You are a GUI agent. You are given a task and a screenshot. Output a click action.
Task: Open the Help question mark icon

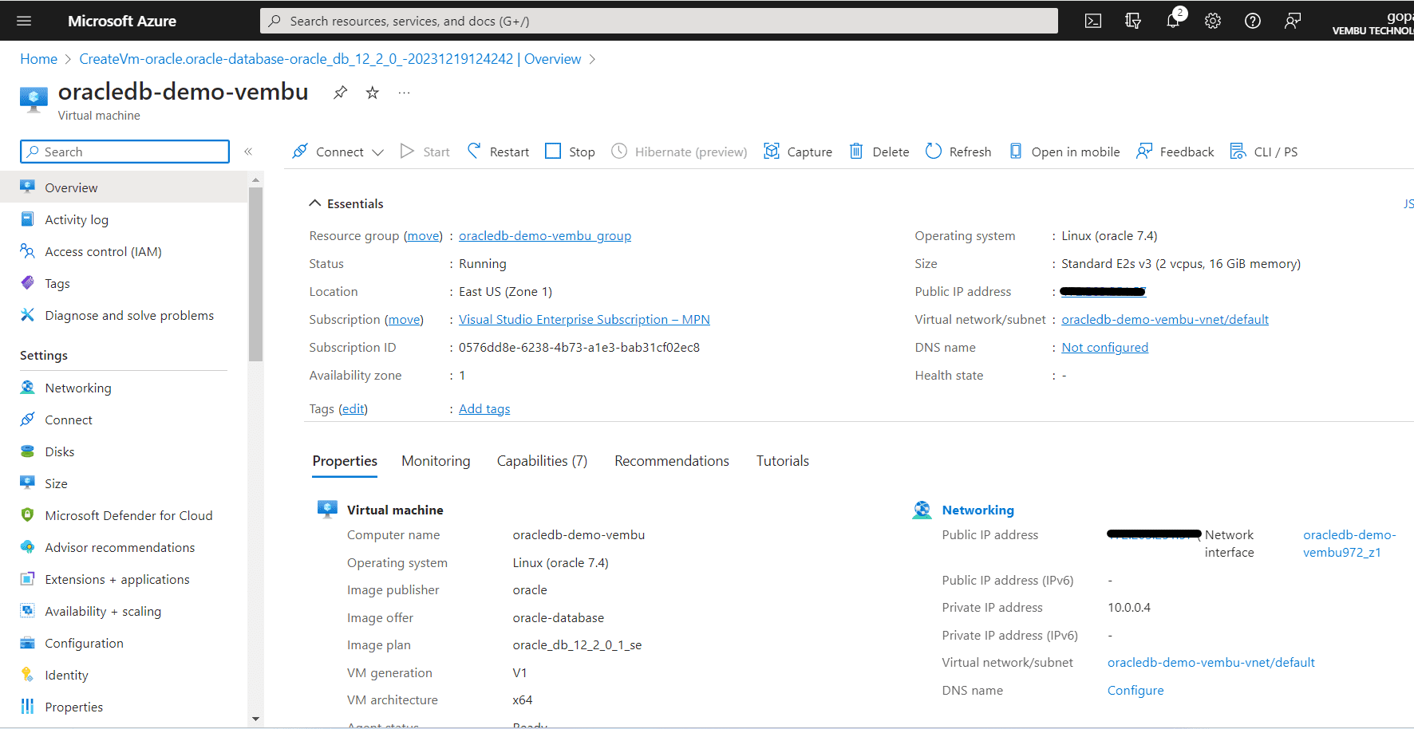pos(1253,21)
